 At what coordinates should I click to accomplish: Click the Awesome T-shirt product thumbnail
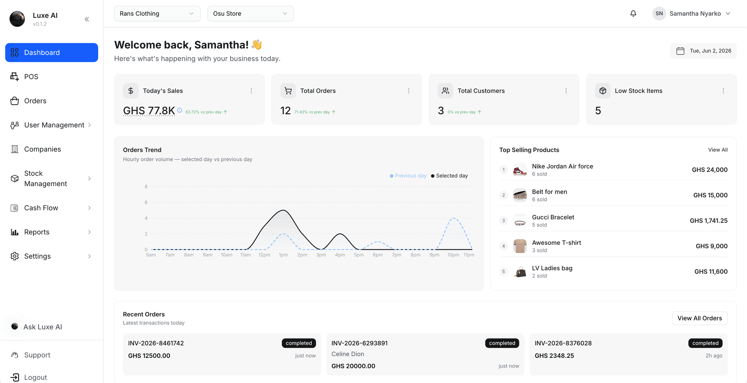[x=520, y=246]
